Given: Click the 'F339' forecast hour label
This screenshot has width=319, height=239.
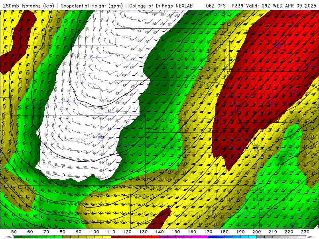Looking at the screenshot, I should click(238, 6).
